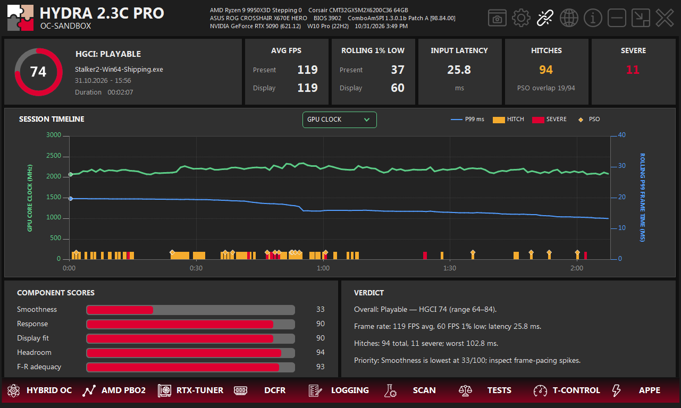Toggle the PSO legend entry

590,120
